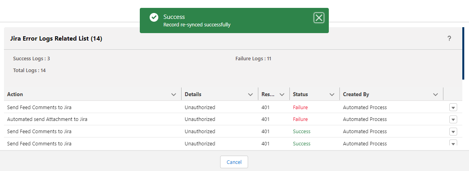The width and height of the screenshot is (469, 171).
Task: Open row menu for first Failure log
Action: (x=453, y=107)
